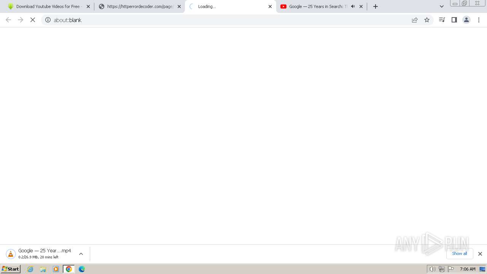487x274 pixels.
Task: Open media controls icon
Action: click(x=442, y=20)
